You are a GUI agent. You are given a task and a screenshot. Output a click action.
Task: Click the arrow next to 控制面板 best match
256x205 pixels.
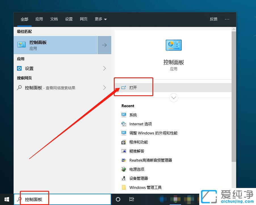104,45
